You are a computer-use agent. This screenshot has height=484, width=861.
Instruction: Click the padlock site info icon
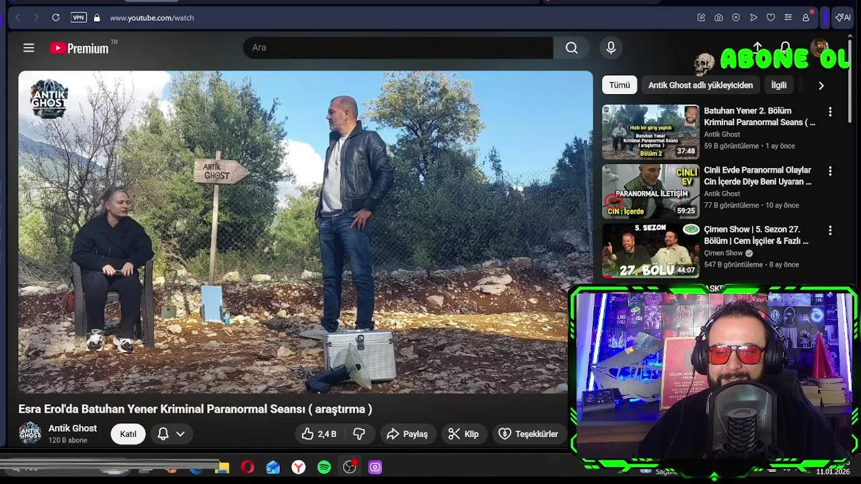click(x=97, y=17)
